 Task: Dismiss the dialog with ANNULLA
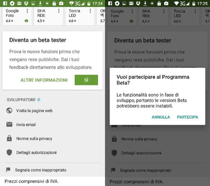(x=161, y=117)
